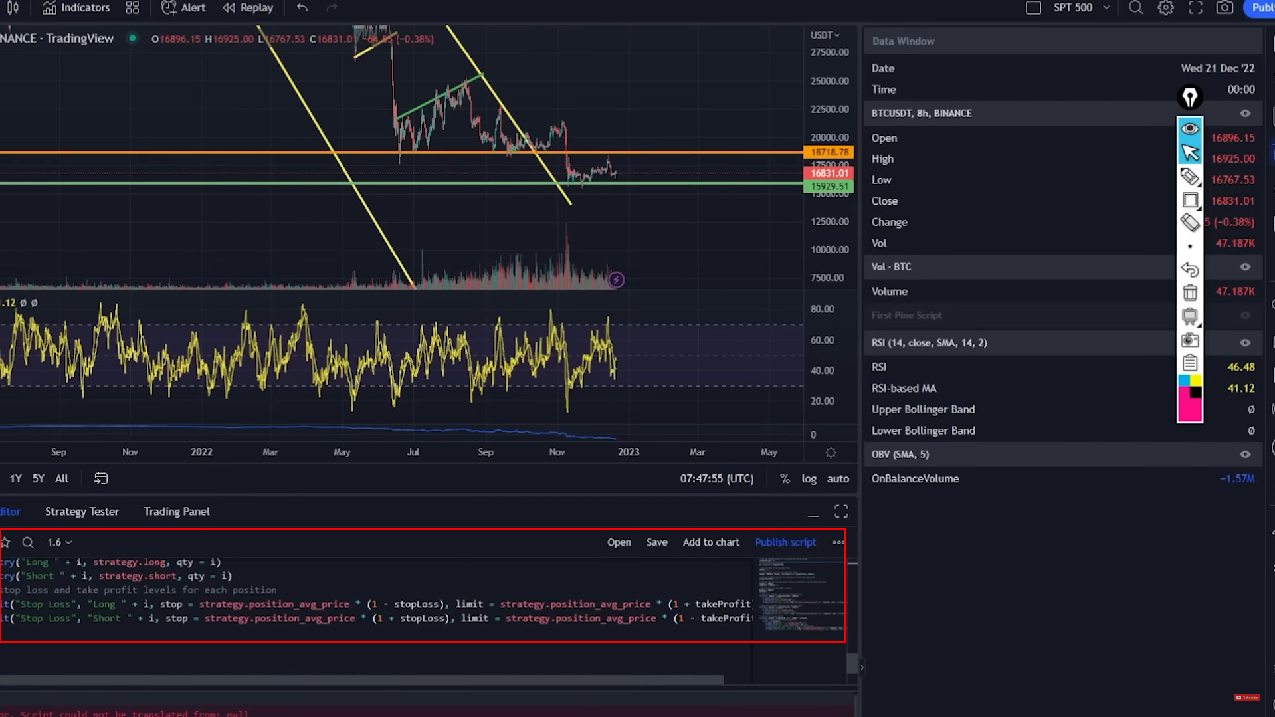
Task: Toggle OBV (SMA, 5) visibility eye
Action: coord(1245,455)
